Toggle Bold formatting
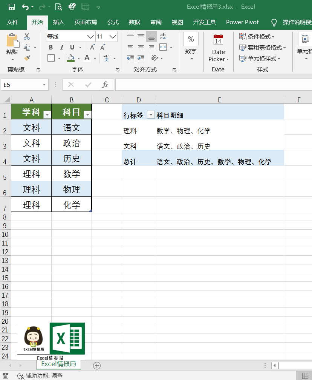Viewport: 312px width, 380px height. tap(51, 48)
